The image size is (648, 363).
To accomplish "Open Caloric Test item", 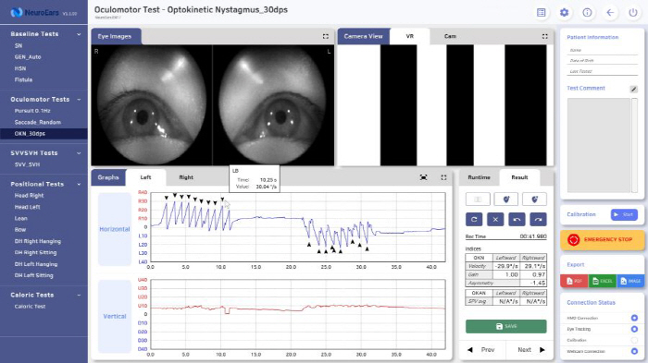I will (30, 307).
